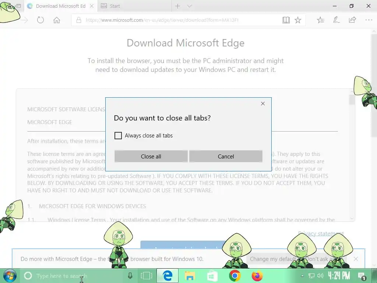Open a new tab with plus icon
This screenshot has height=283, width=377.
pos(178,6)
